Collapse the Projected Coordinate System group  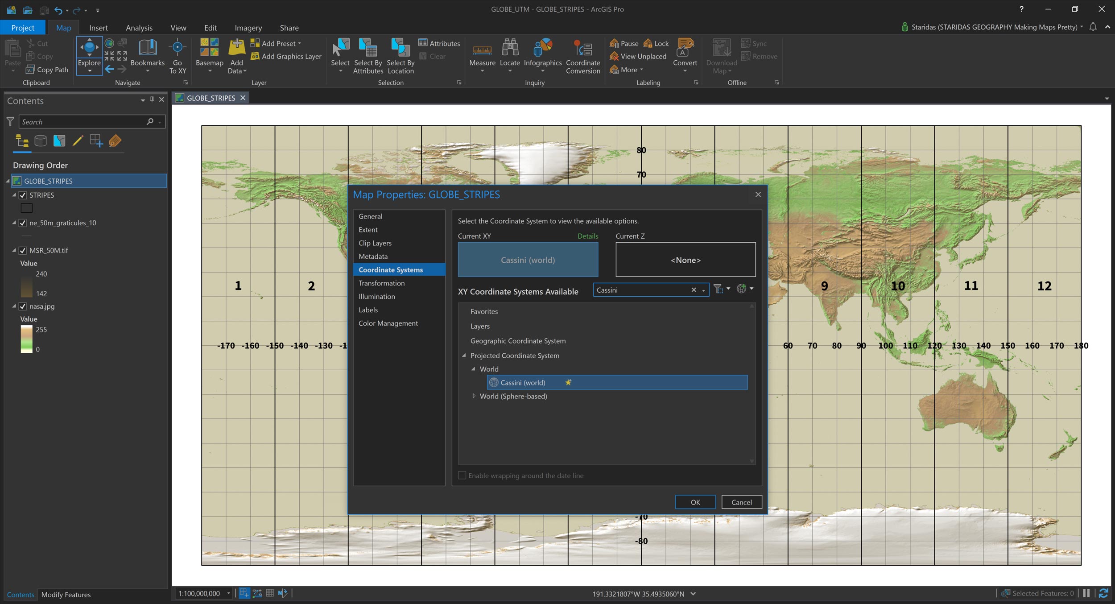[464, 356]
